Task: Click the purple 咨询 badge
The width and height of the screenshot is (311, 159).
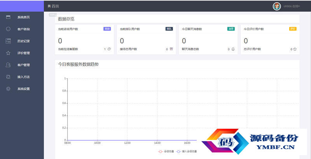Action: click(107, 29)
